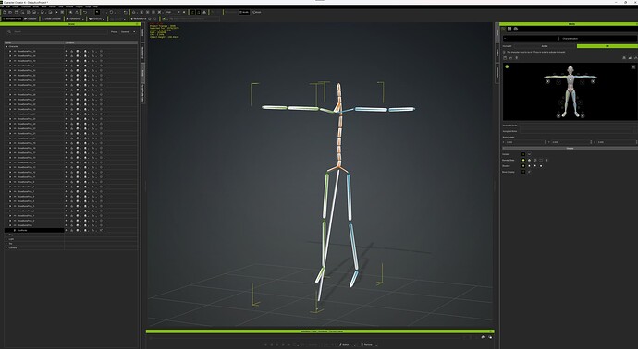This screenshot has height=349, width=638.
Task: Click the Bone Rotate X value stepper
Action: [x=546, y=142]
